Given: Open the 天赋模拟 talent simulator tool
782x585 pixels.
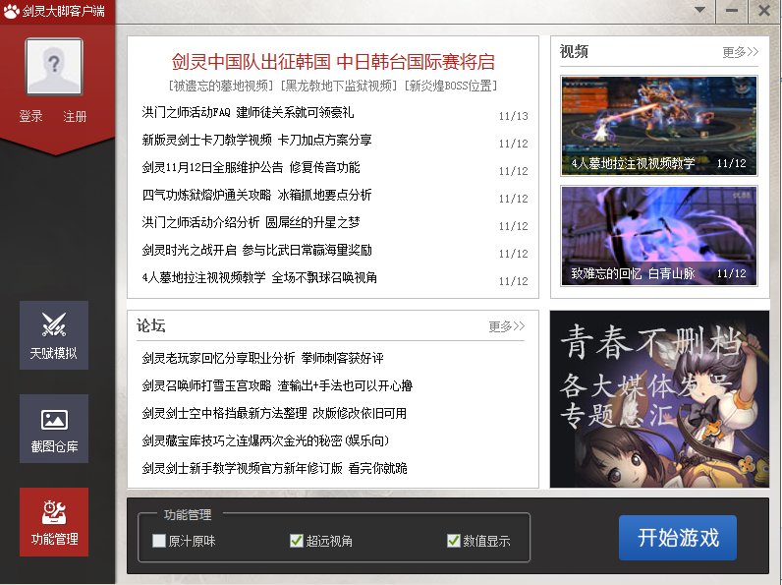Looking at the screenshot, I should [54, 335].
